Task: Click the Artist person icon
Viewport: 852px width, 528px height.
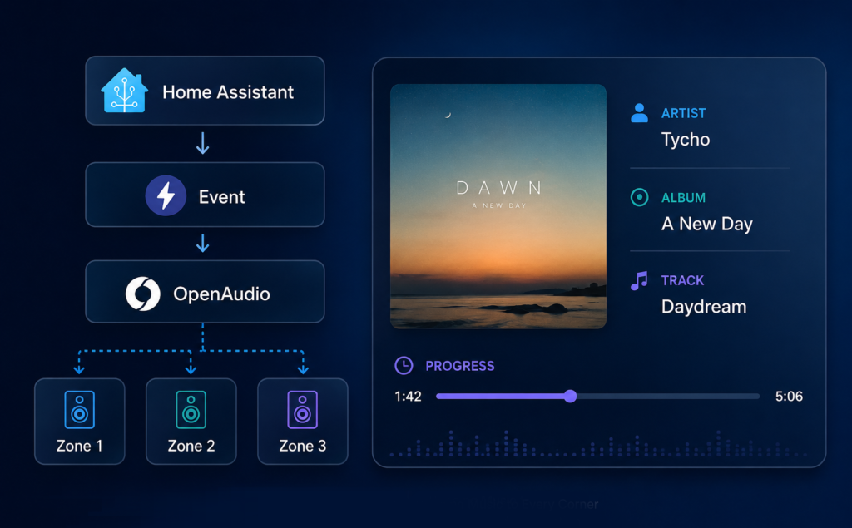Action: [640, 113]
